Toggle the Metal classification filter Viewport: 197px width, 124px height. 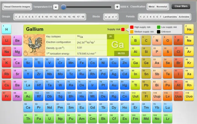pos(151,6)
